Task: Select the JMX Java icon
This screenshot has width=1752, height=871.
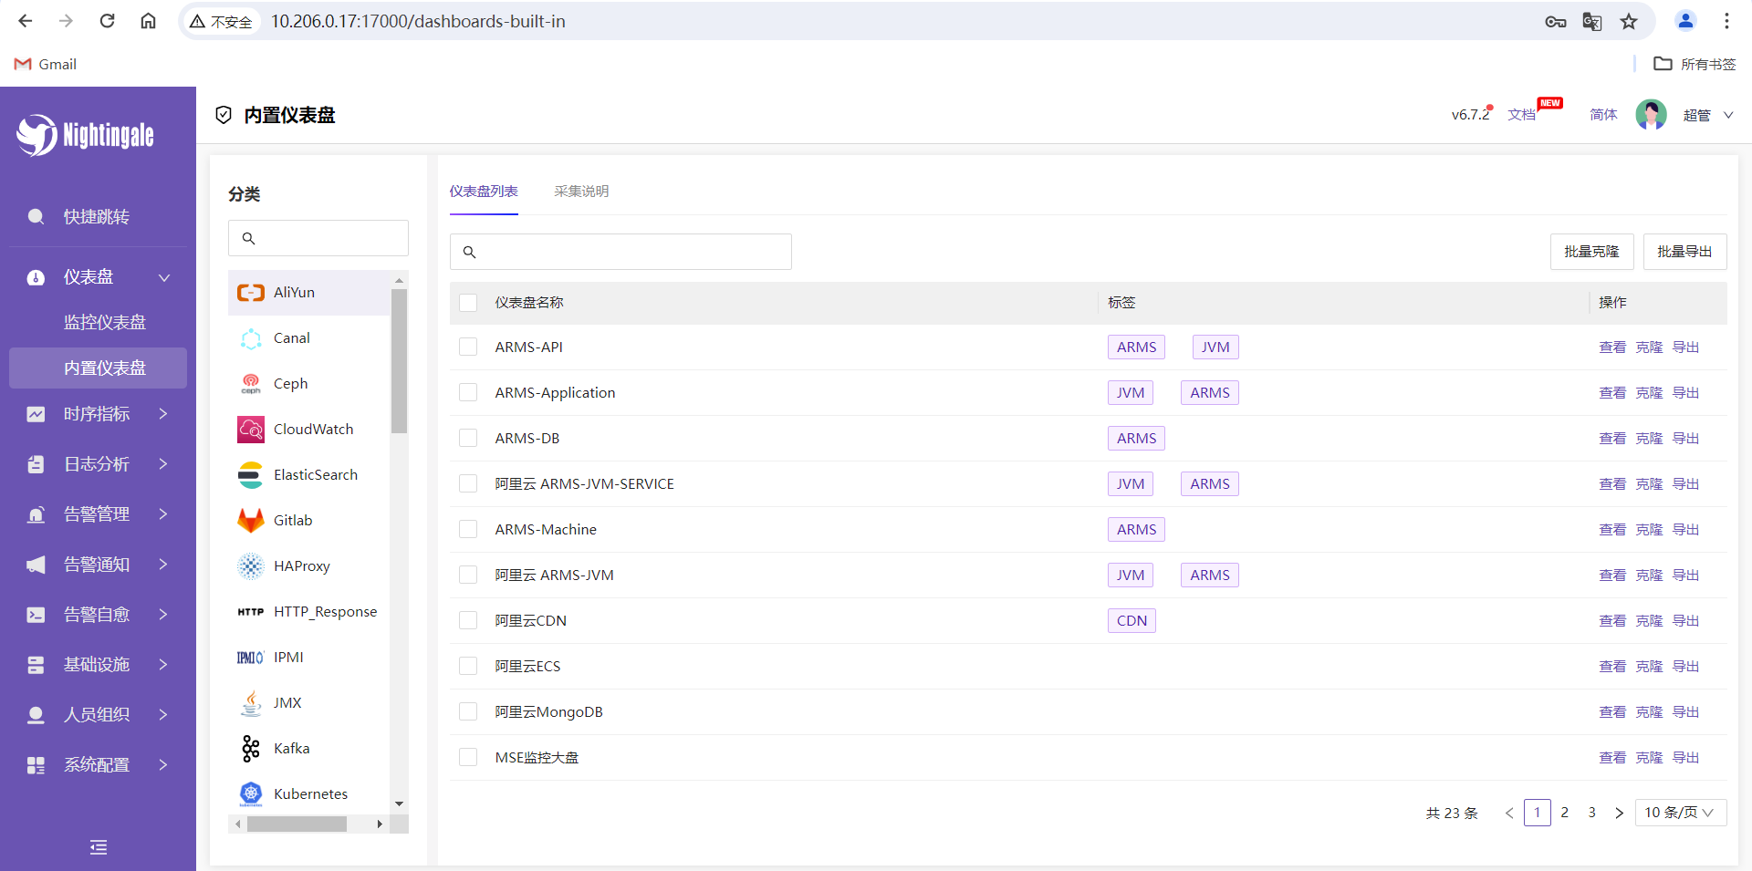Action: (251, 703)
